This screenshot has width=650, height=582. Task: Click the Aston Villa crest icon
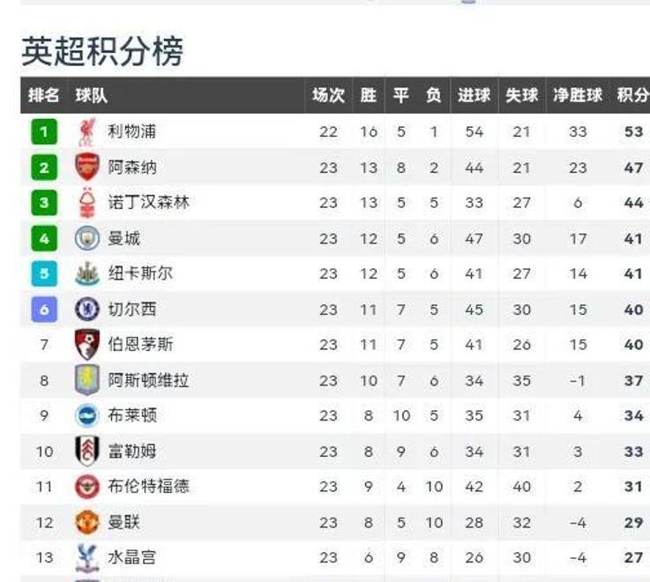87,380
